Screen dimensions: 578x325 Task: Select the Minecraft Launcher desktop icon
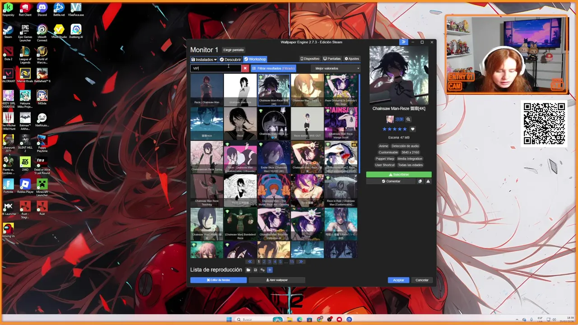pyautogui.click(x=42, y=187)
